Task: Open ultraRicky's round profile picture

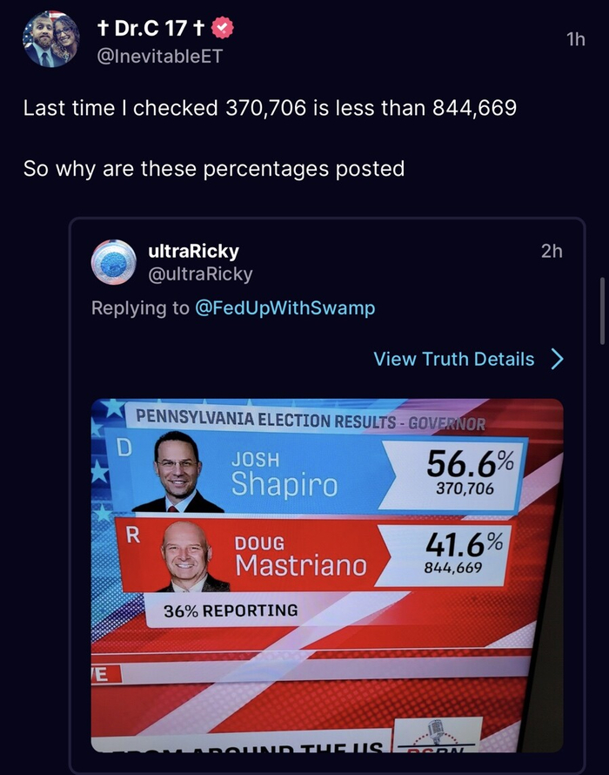Action: (113, 262)
